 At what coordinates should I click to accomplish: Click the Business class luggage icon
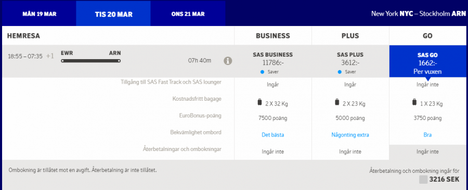259,102
